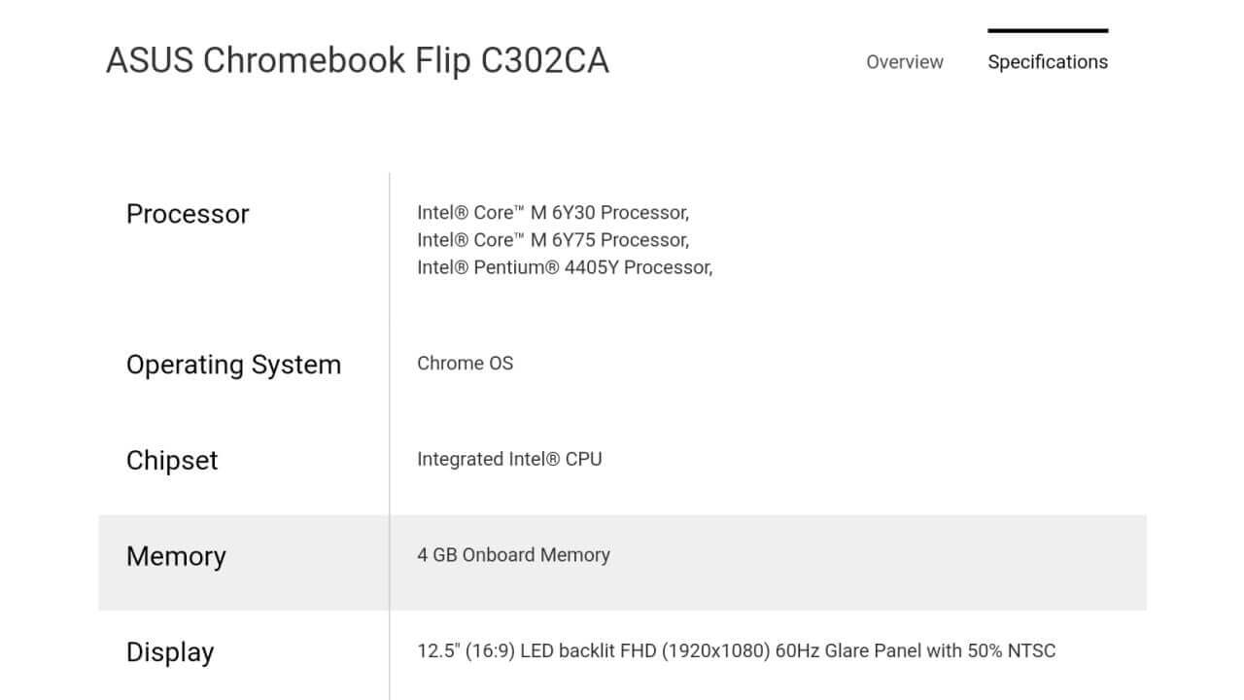Click the ASUS Chromebook Flip C302CA title
Viewport: 1244px width, 700px height.
click(x=357, y=60)
